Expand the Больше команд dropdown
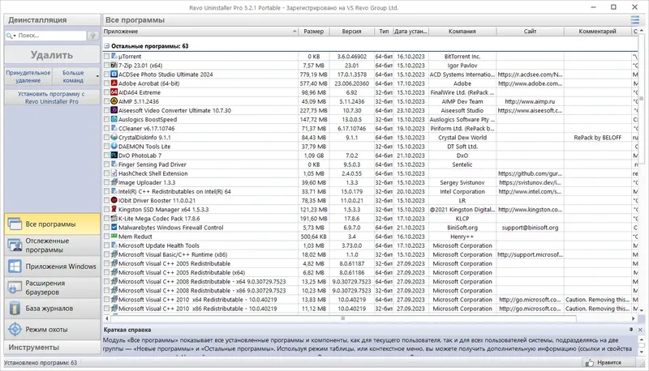The width and height of the screenshot is (649, 371). pyautogui.click(x=97, y=76)
